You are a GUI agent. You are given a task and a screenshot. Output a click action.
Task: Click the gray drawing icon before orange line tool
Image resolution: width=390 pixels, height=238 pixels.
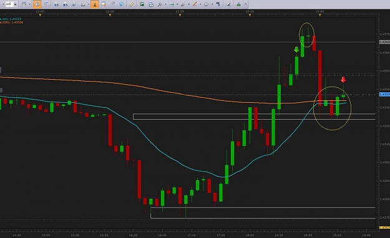183,4
